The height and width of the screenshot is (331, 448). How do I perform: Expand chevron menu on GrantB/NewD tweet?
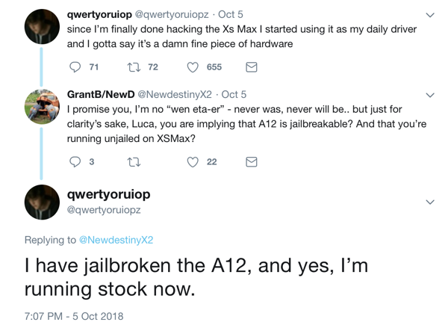pyautogui.click(x=430, y=95)
